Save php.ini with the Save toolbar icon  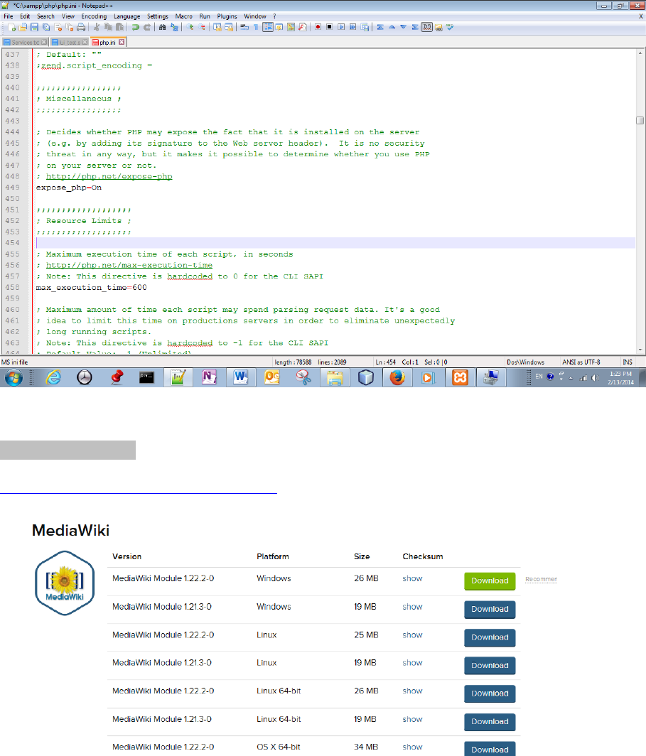click(34, 27)
